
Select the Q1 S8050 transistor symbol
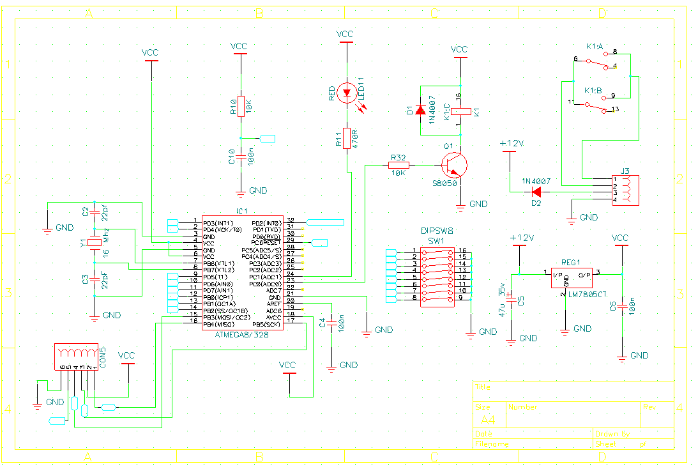tap(455, 166)
